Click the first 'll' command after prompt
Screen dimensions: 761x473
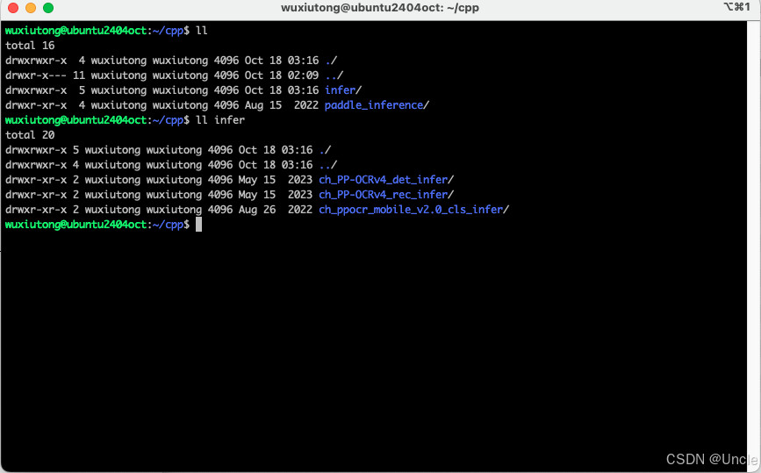coord(201,31)
